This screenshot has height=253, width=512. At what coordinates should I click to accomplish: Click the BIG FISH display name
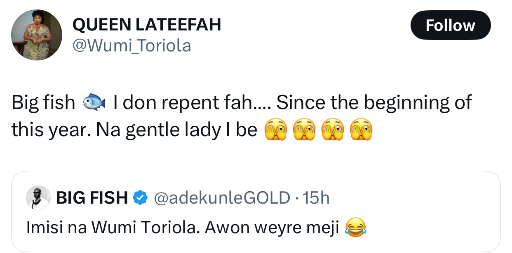92,198
